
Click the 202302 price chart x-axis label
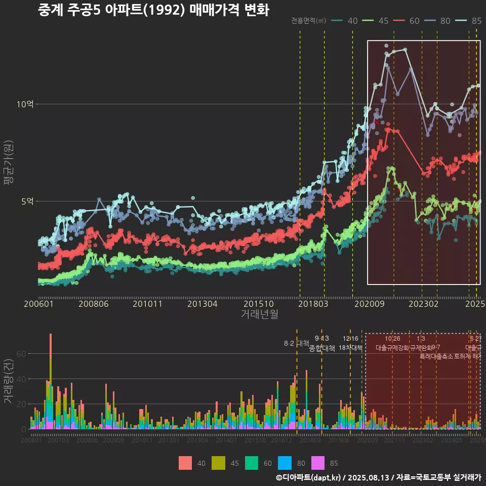[423, 304]
